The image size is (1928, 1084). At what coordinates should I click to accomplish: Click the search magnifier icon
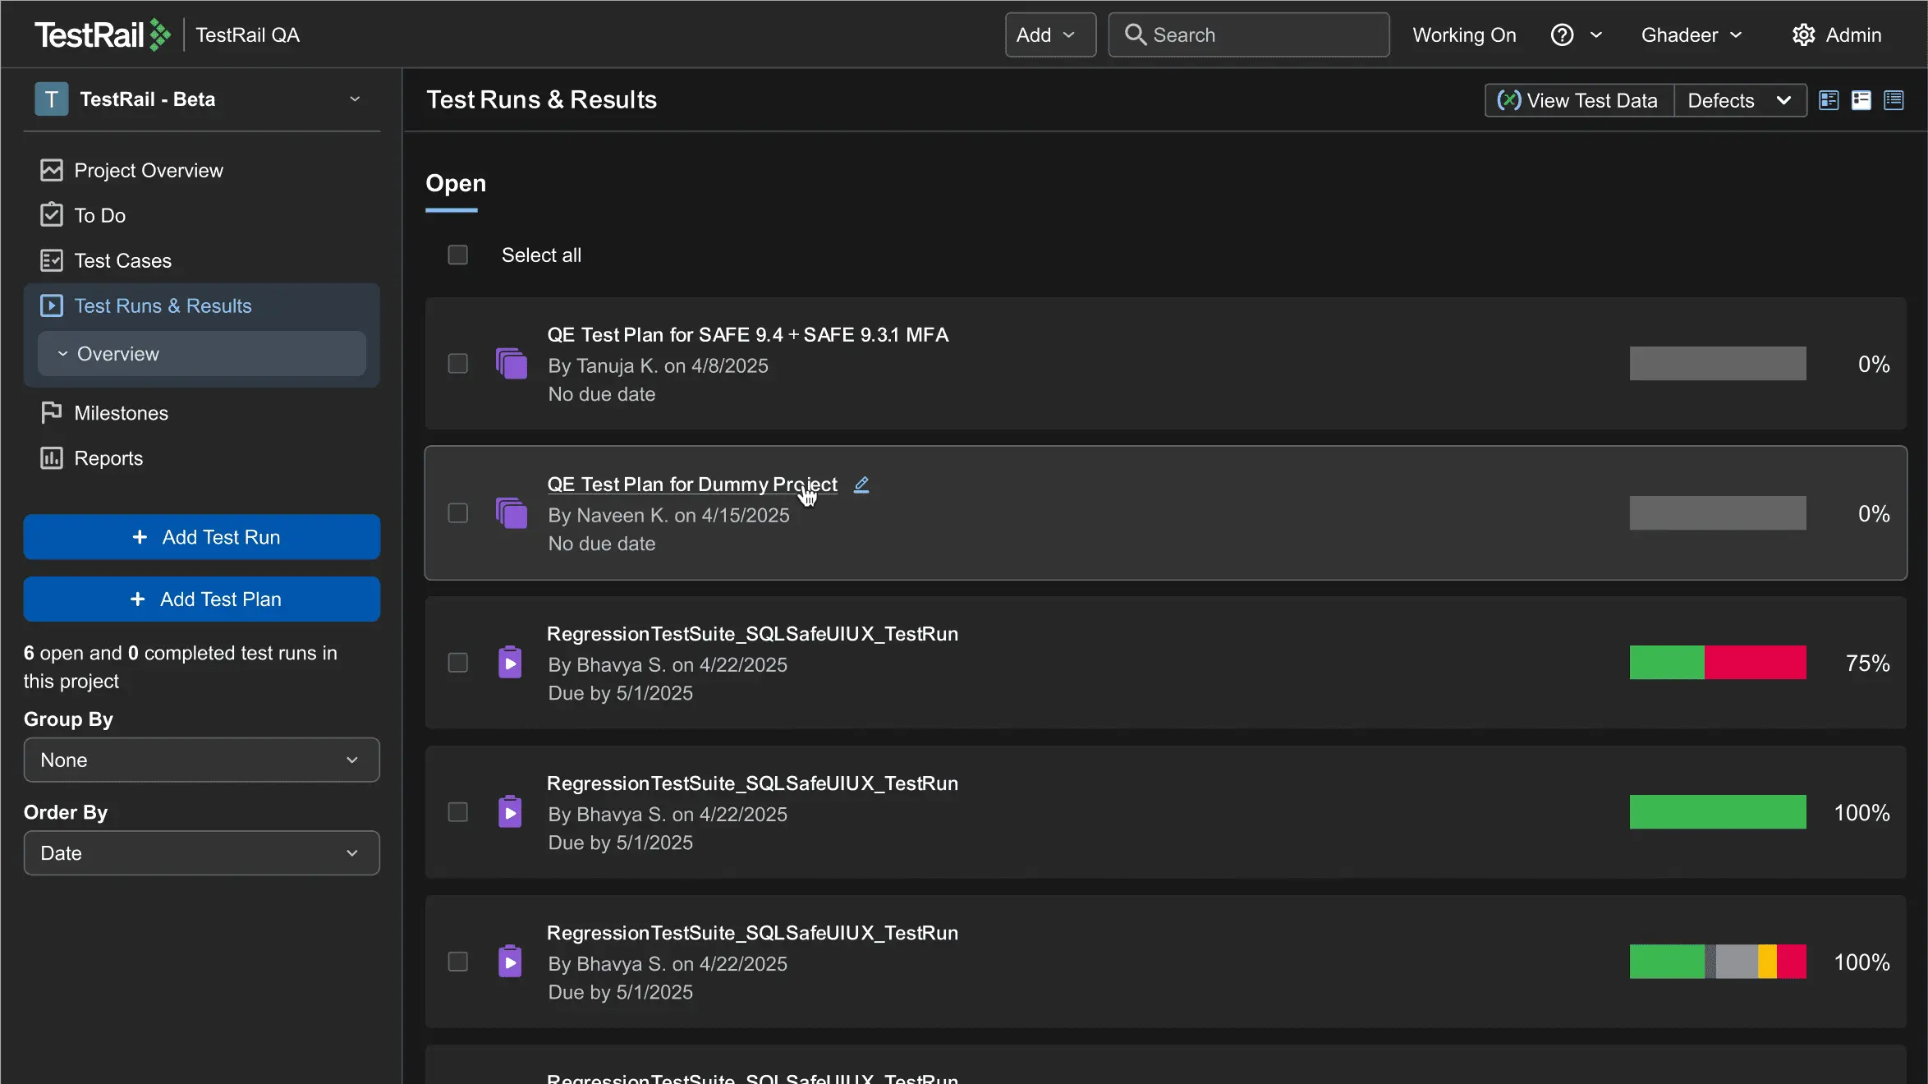(1135, 34)
